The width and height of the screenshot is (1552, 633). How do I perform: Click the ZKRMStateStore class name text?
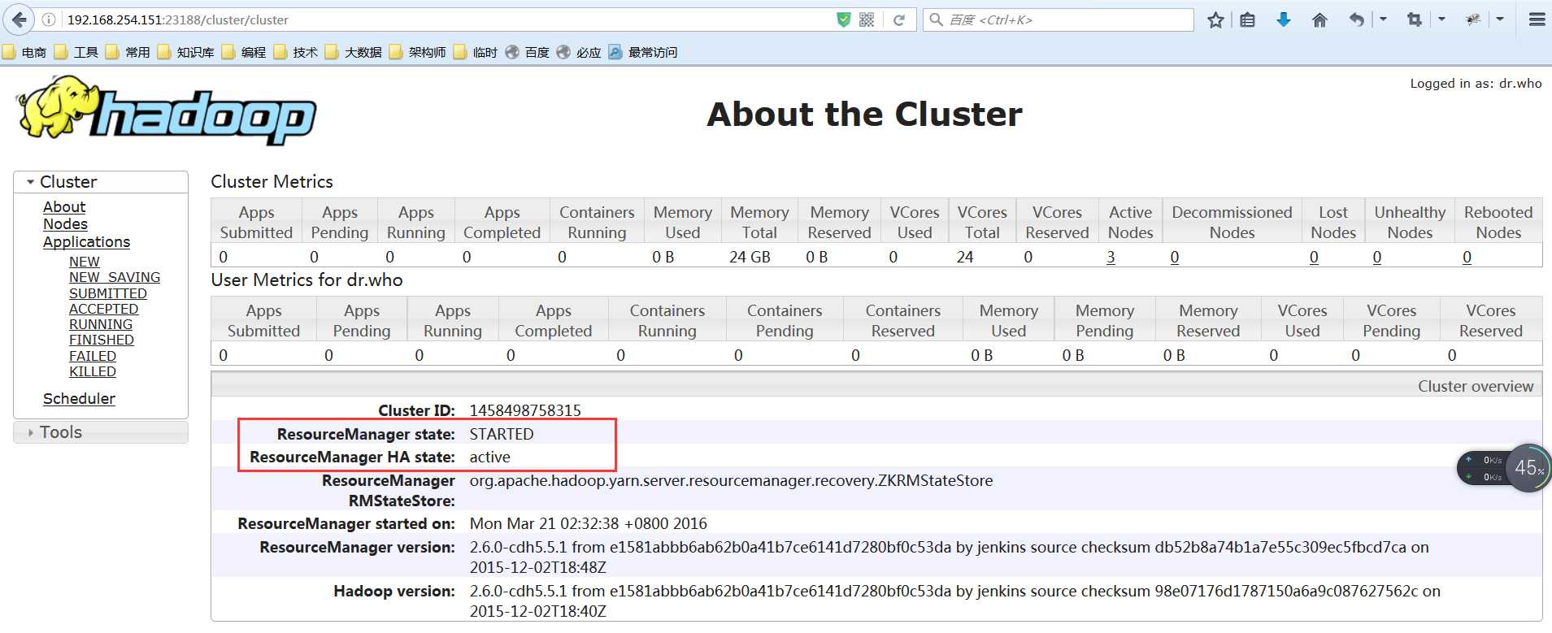731,481
